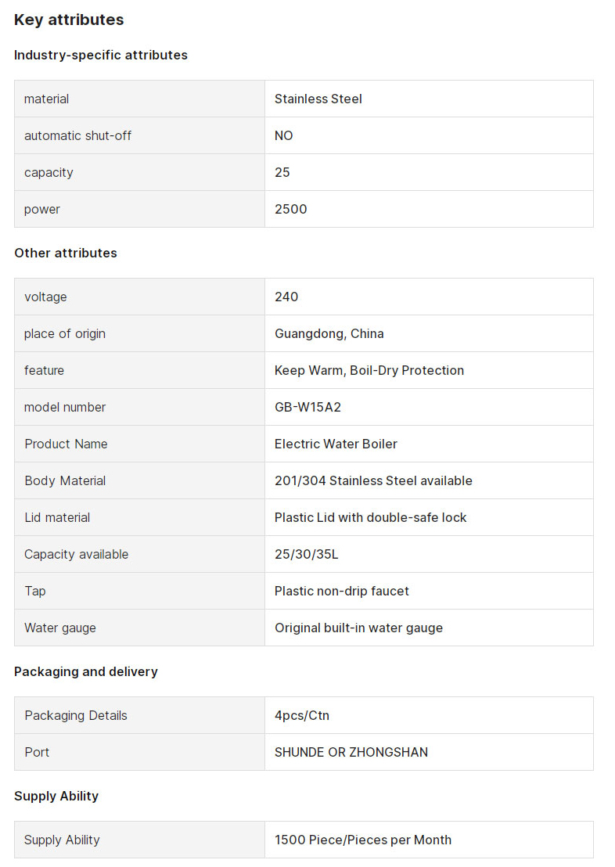
Task: Select Plastic Lid with double-safe lock text
Action: 370,517
